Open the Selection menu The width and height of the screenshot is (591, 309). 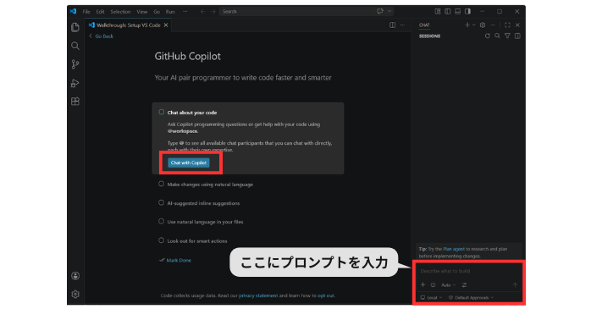pos(120,11)
